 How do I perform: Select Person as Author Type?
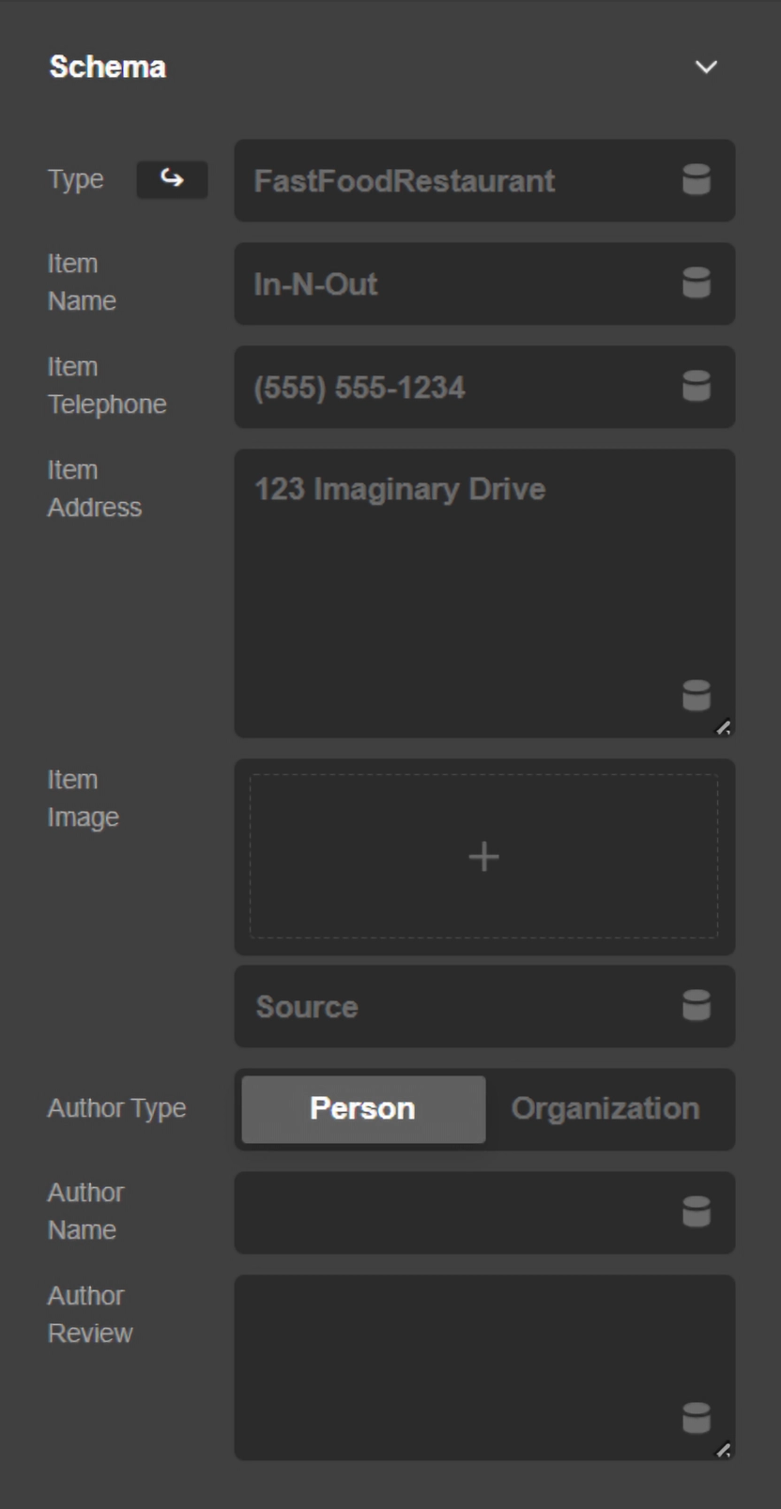[363, 1109]
